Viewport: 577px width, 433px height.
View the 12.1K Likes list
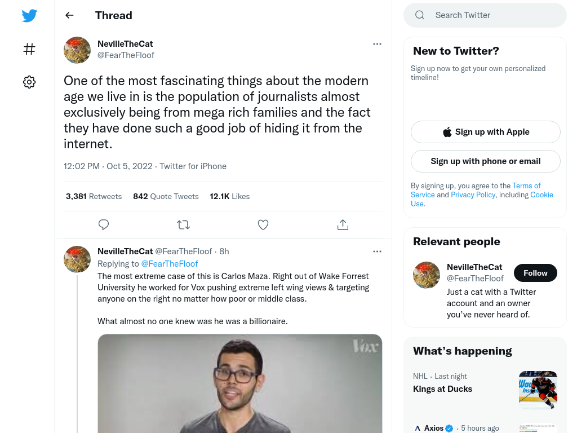(x=230, y=196)
